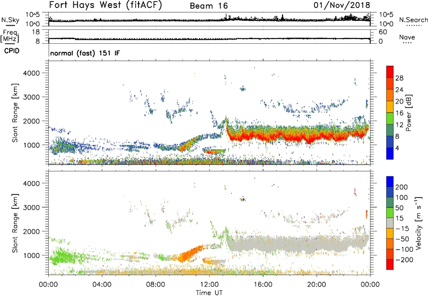Screen dimensions: 428x296
Task: Click the "Beam 16" label
Action: point(209,6)
